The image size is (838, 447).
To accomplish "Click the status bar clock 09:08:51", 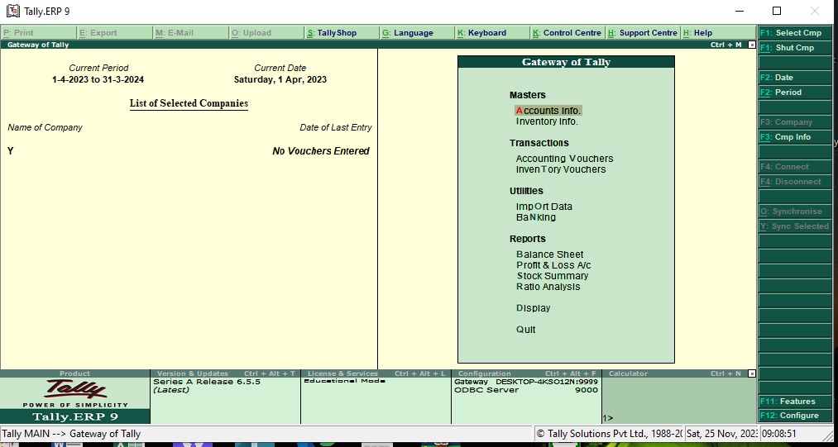I will [780, 434].
